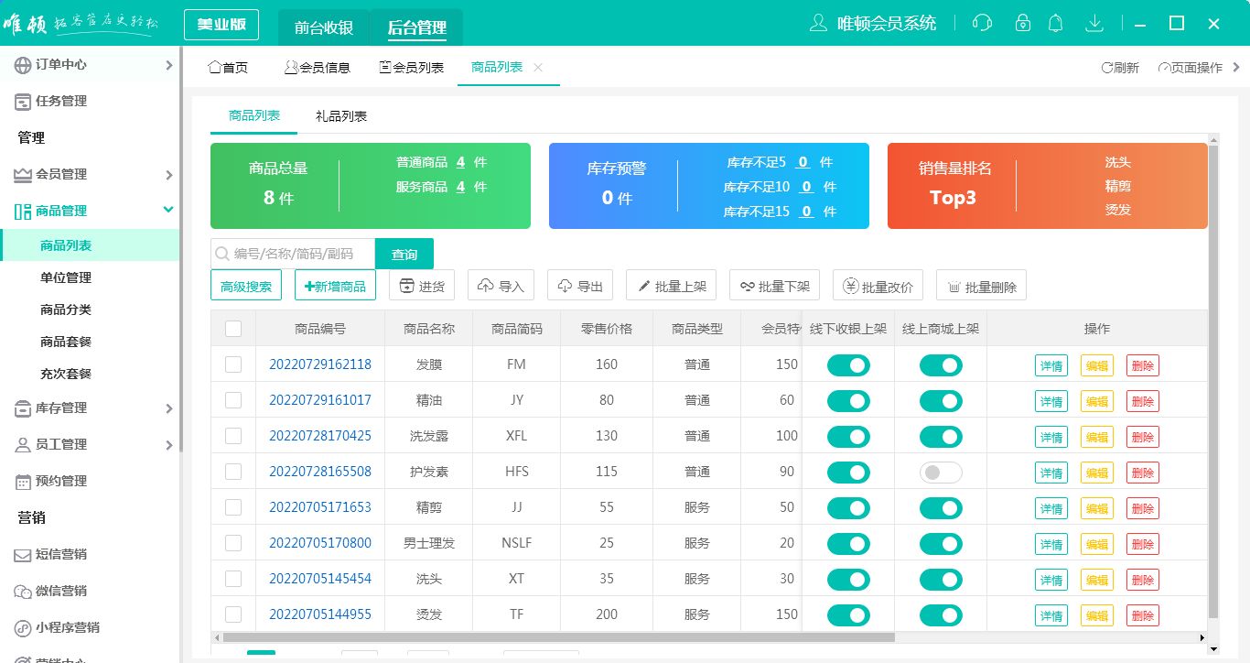Click the lock screen icon in header
Image resolution: width=1250 pixels, height=663 pixels.
[1023, 23]
